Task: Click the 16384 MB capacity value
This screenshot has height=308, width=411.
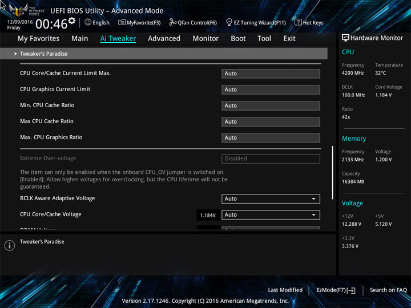Action: (x=353, y=181)
